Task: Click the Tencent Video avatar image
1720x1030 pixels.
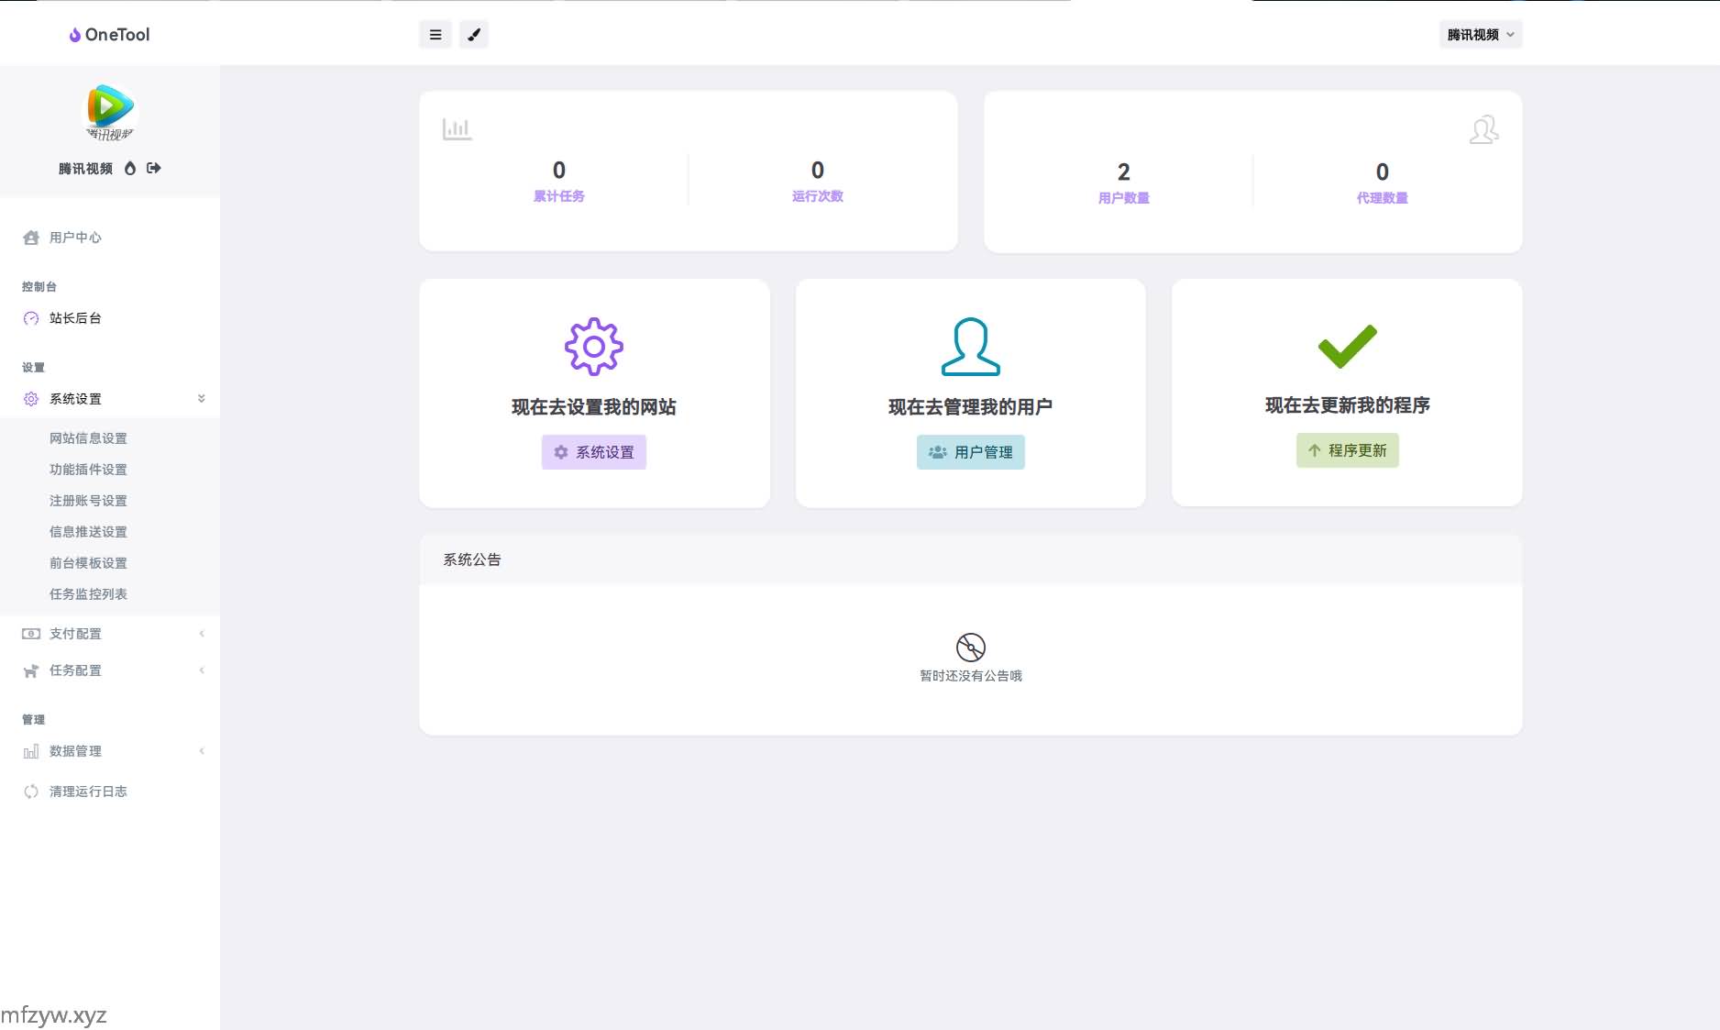Action: tap(110, 112)
